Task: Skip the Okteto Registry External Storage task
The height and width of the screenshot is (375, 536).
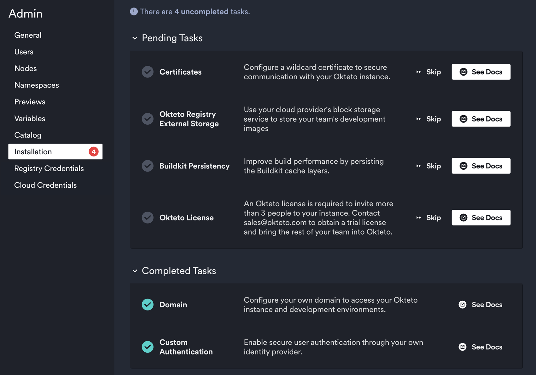Action: (429, 119)
